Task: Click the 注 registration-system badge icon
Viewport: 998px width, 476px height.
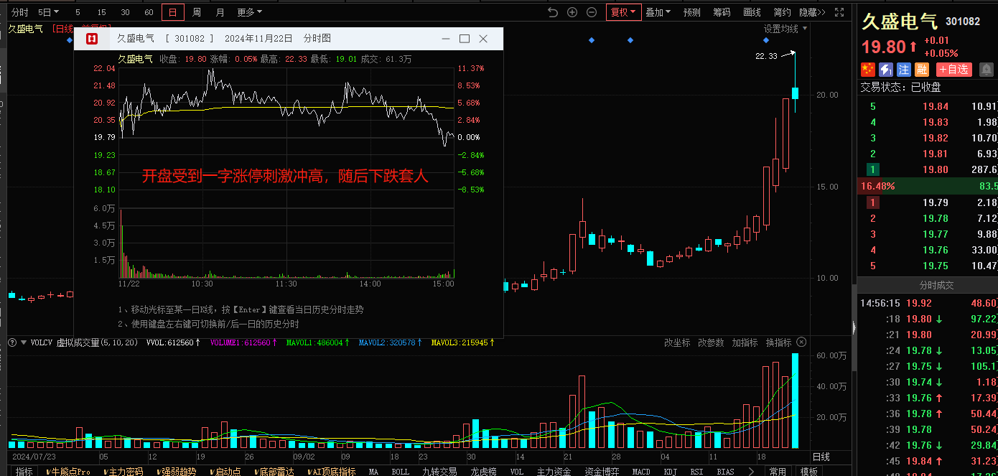Action: [904, 69]
